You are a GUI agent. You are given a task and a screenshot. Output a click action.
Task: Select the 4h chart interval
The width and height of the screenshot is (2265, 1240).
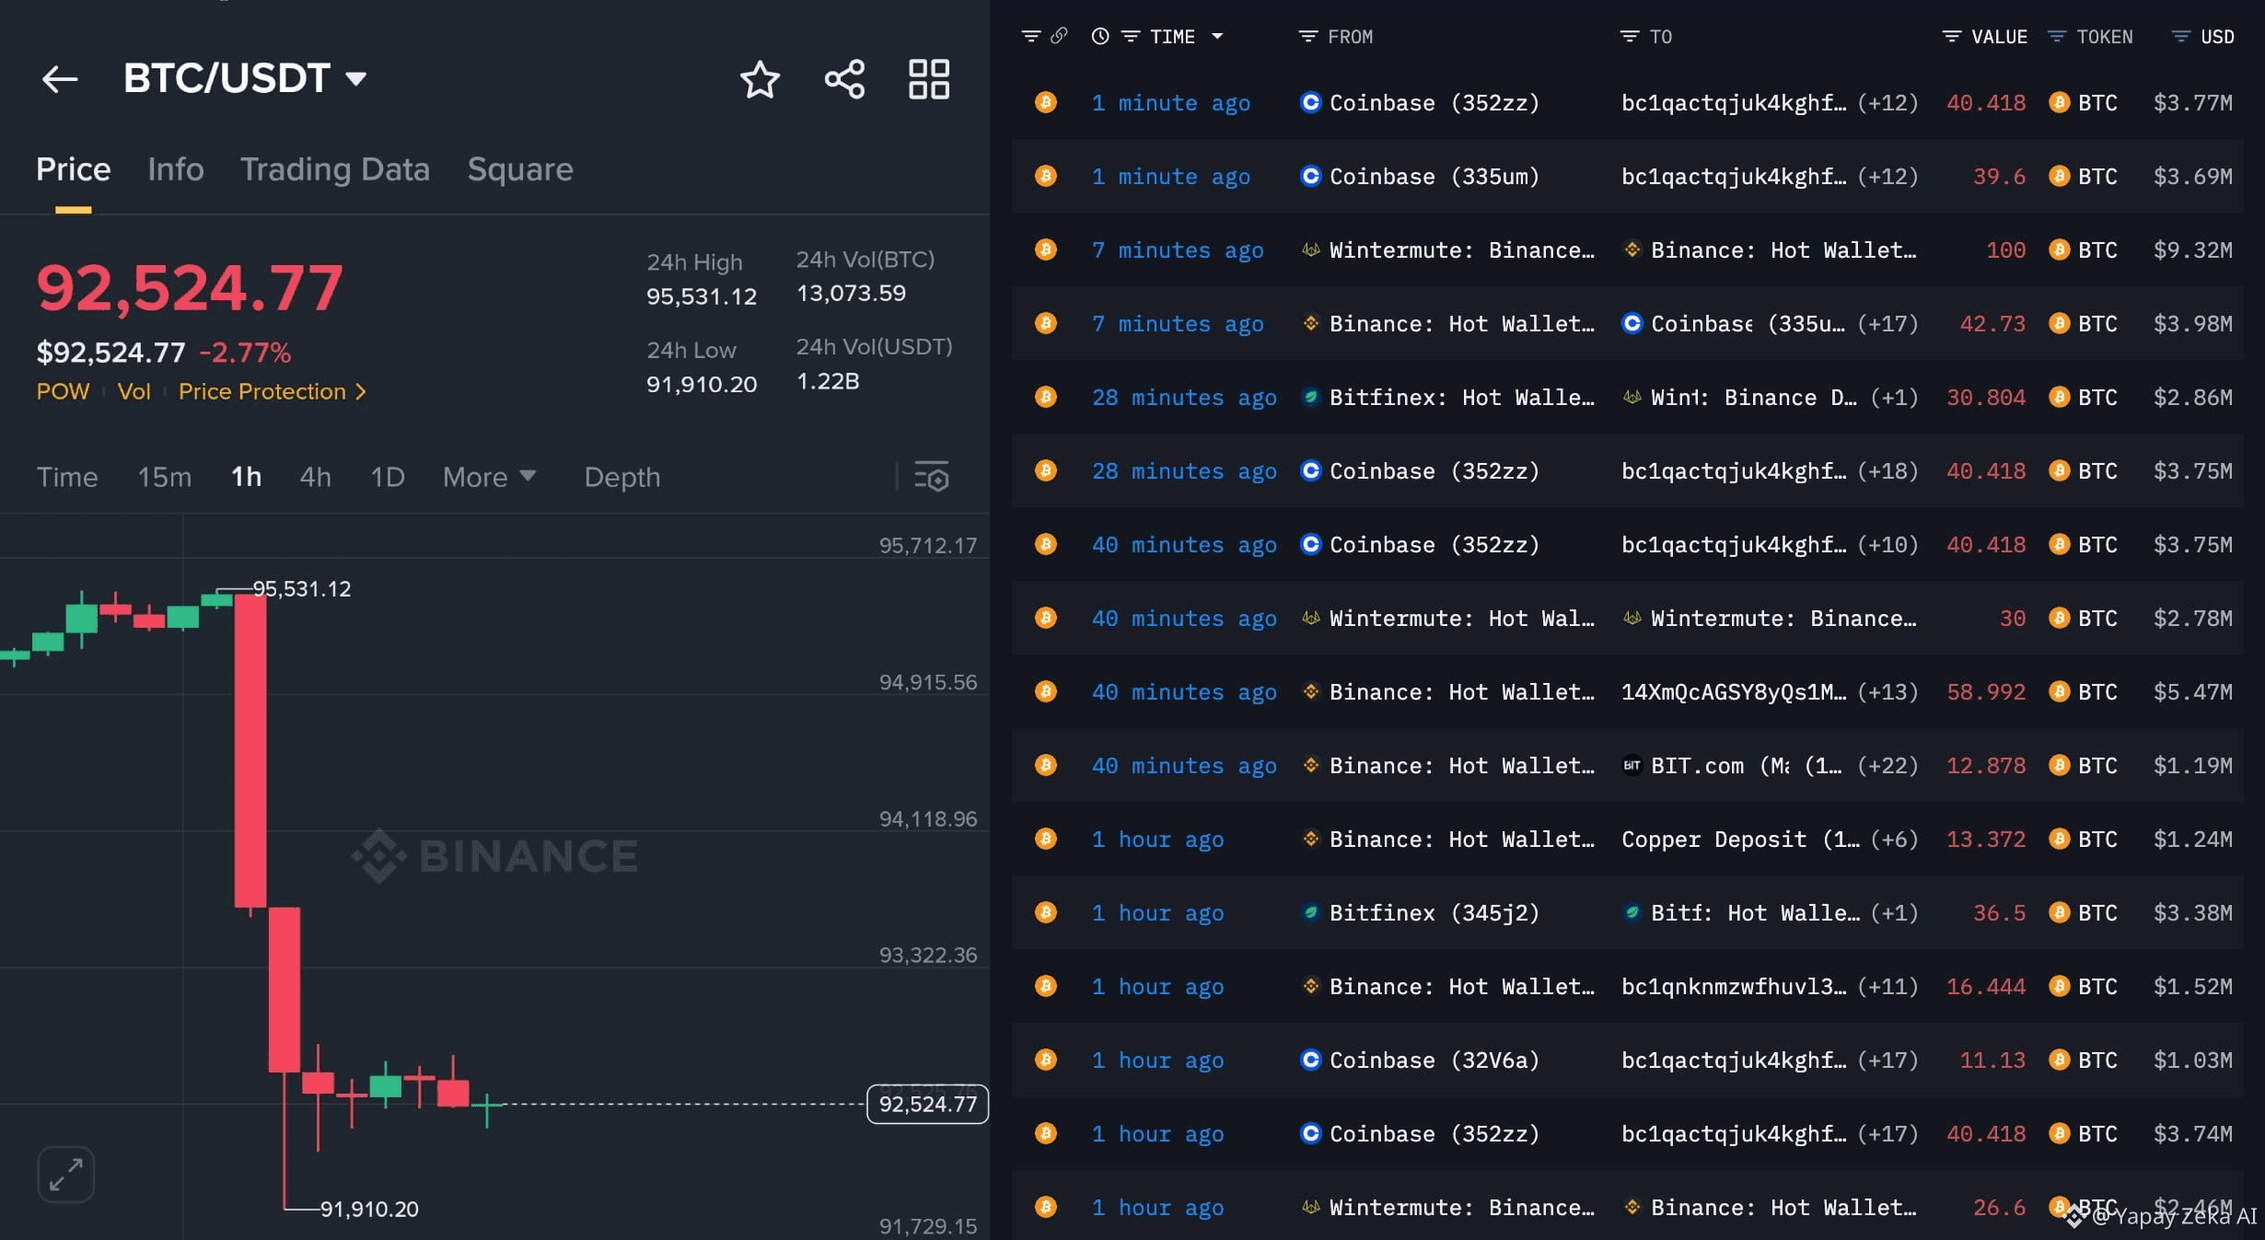pos(315,477)
